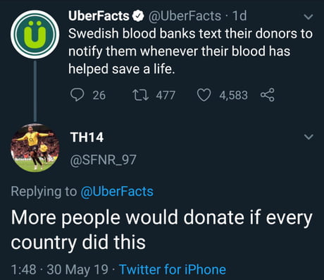View the 26 replies count
Screen dimensions: 324x280
[x=99, y=95]
